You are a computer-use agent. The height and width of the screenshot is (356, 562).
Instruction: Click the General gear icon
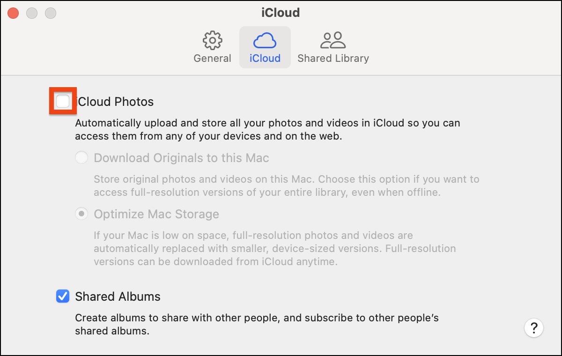212,41
